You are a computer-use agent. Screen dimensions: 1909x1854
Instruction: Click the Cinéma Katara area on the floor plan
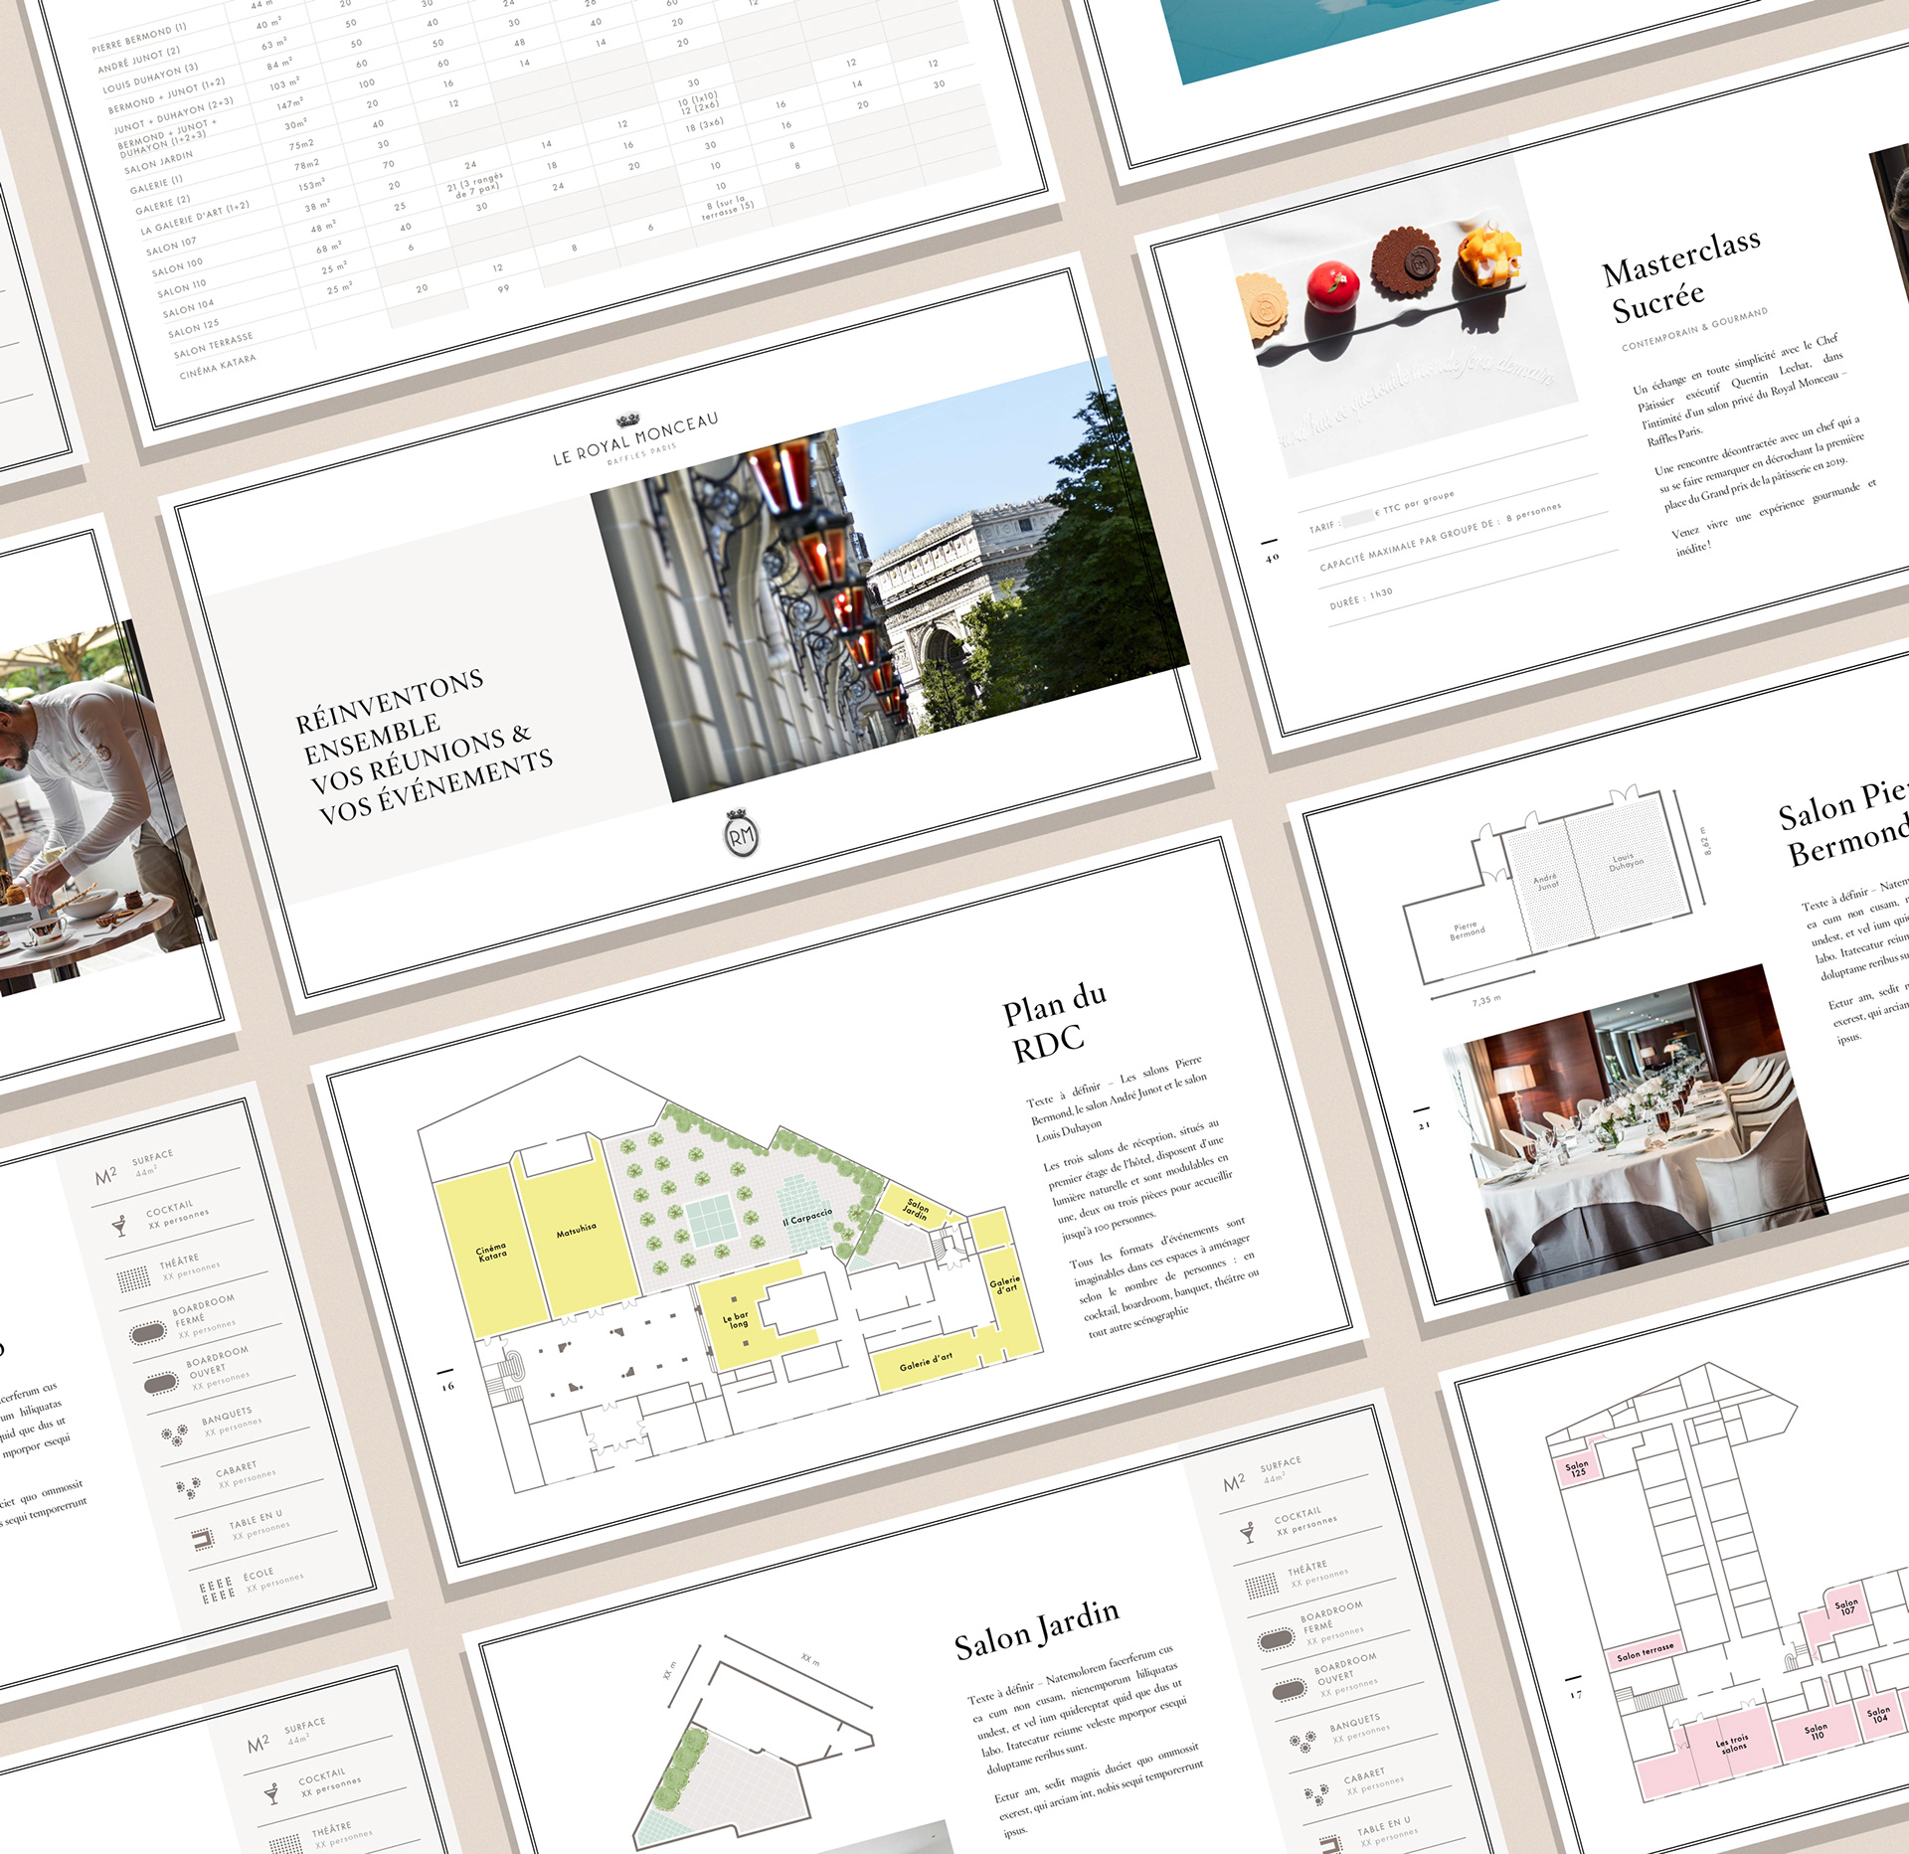click(491, 1253)
